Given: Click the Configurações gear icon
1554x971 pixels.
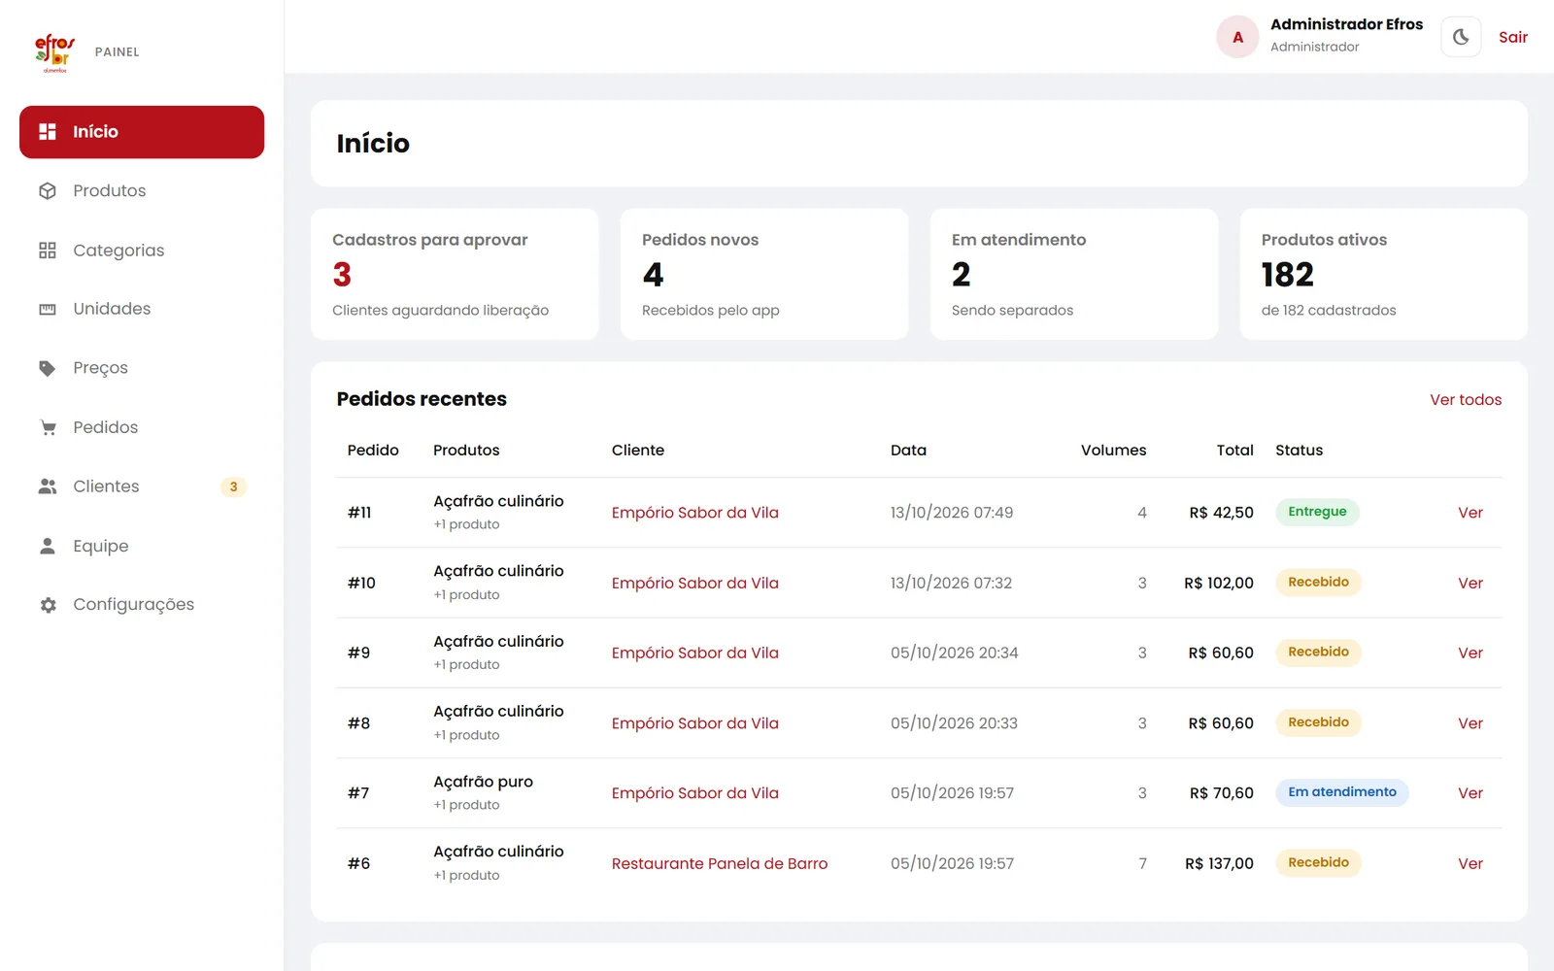Looking at the screenshot, I should (x=48, y=605).
